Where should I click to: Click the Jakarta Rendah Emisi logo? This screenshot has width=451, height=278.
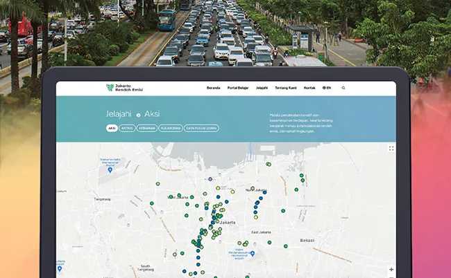(124, 88)
